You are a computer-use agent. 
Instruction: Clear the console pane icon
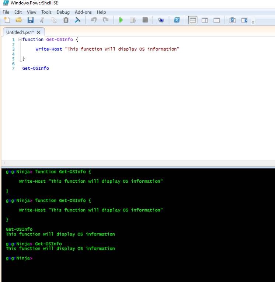pos(78,20)
